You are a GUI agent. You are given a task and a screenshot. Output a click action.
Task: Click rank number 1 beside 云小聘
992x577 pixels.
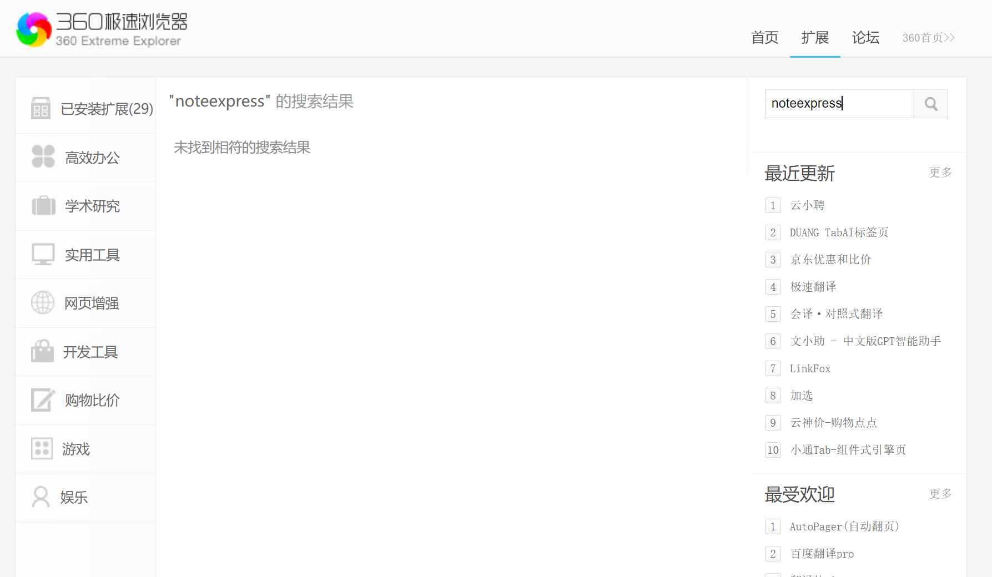click(x=773, y=205)
